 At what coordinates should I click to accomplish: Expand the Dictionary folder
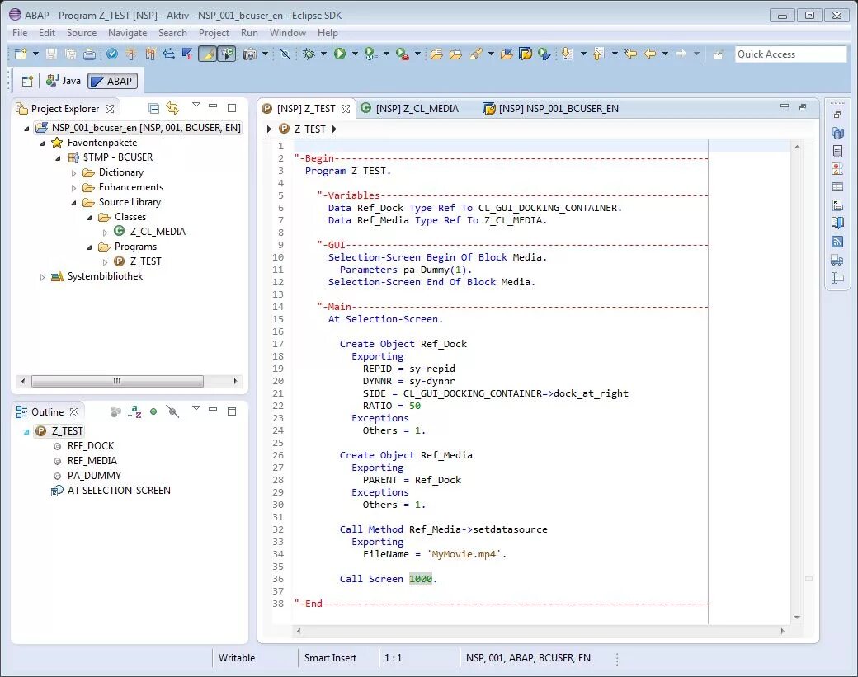(x=74, y=173)
